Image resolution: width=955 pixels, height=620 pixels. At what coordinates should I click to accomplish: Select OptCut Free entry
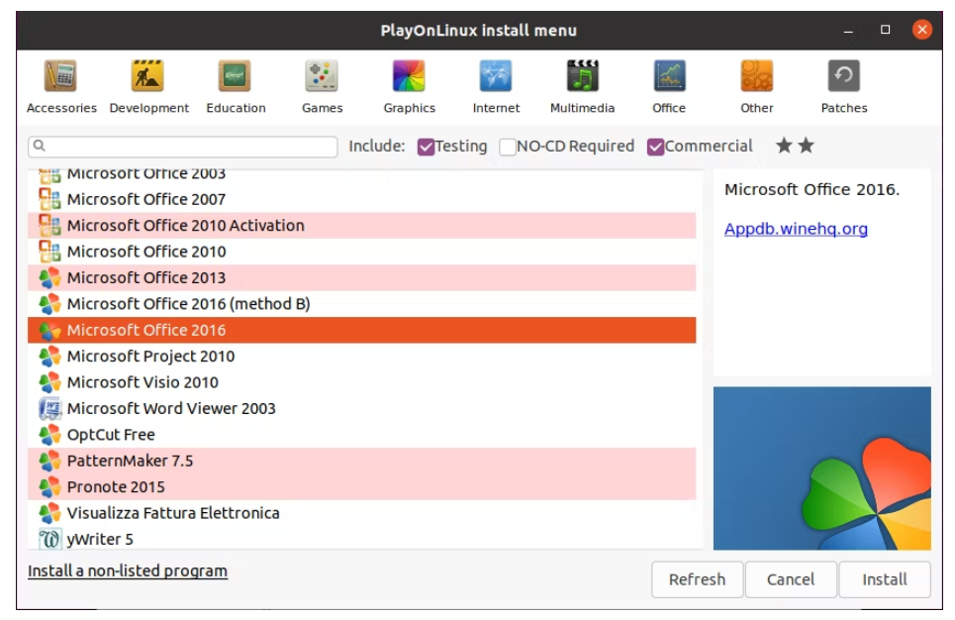362,435
